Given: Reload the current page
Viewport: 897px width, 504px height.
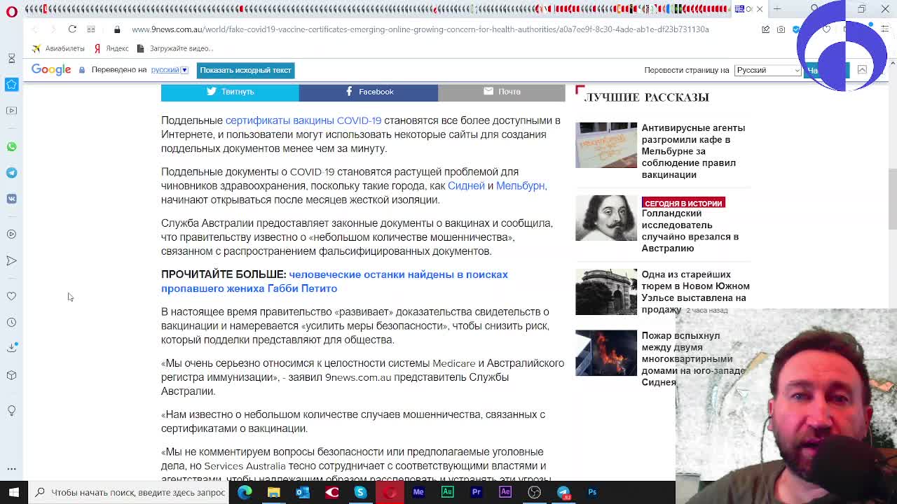Looking at the screenshot, I should 72,29.
